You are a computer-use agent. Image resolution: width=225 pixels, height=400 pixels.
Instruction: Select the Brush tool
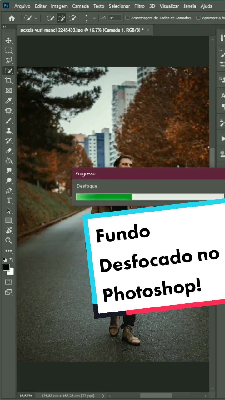click(8, 121)
